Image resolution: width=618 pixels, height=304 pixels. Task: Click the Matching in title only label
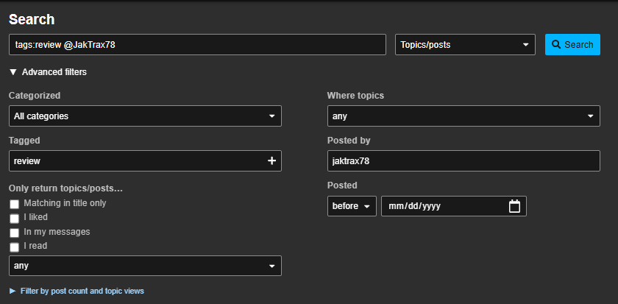click(x=65, y=203)
